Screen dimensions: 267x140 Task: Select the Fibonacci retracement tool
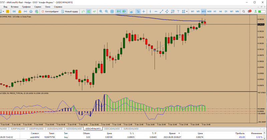(x=173, y=11)
